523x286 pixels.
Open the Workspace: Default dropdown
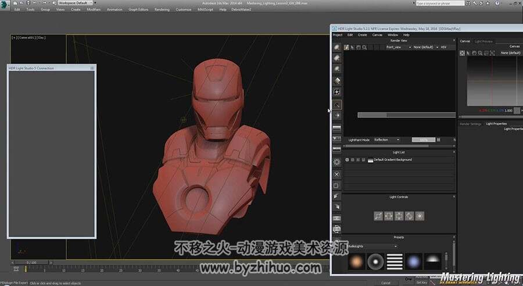76,3
